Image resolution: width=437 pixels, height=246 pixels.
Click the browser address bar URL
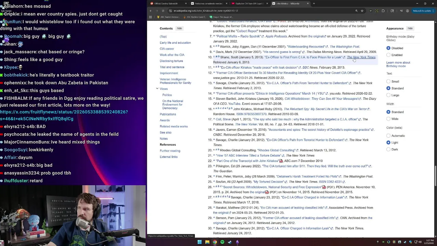pyautogui.click(x=206, y=11)
